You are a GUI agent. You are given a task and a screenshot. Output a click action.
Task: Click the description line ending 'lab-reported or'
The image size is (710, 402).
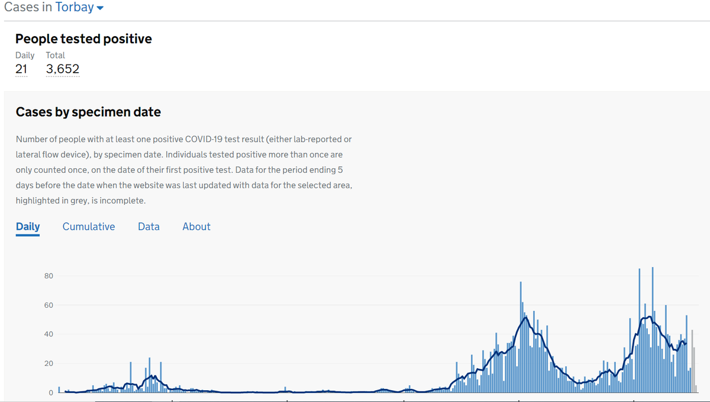click(x=184, y=139)
